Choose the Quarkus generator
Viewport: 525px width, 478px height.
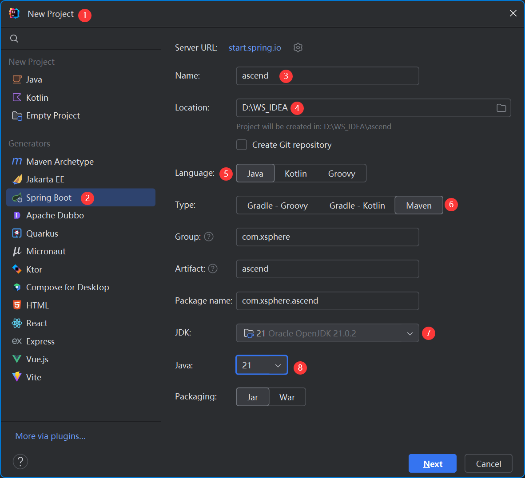click(42, 233)
